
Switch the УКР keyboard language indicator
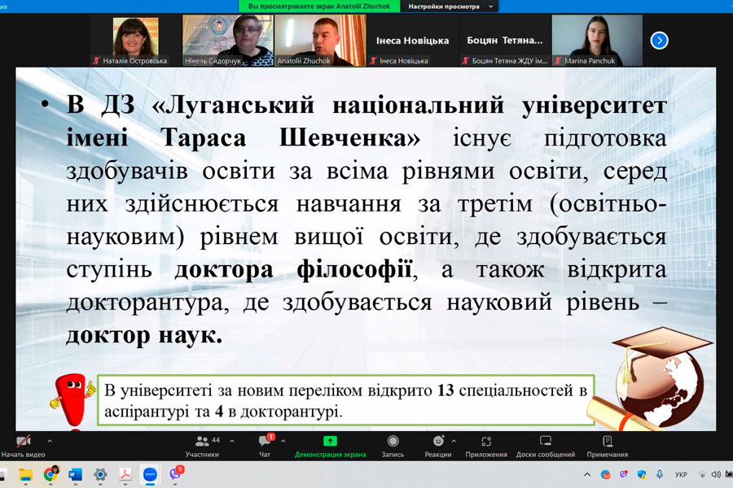(x=681, y=474)
